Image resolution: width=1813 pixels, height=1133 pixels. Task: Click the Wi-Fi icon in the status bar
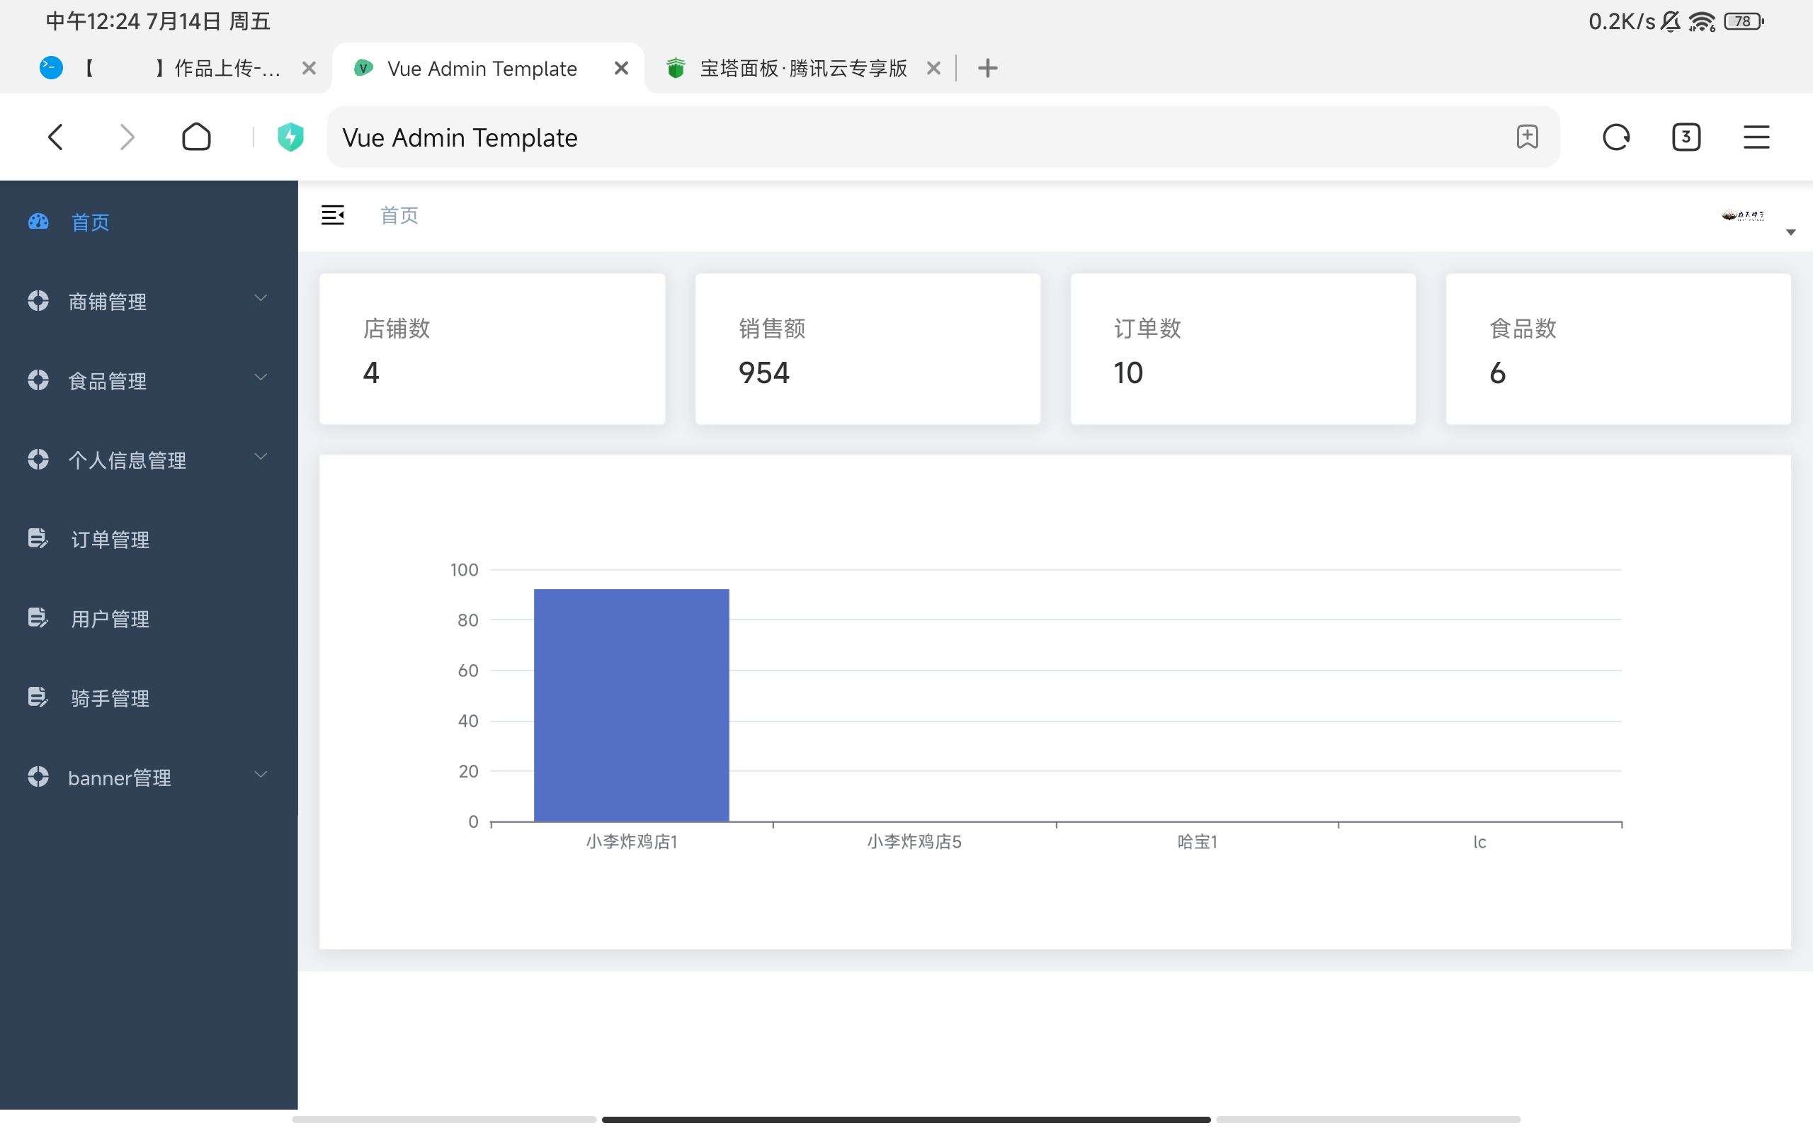point(1701,22)
